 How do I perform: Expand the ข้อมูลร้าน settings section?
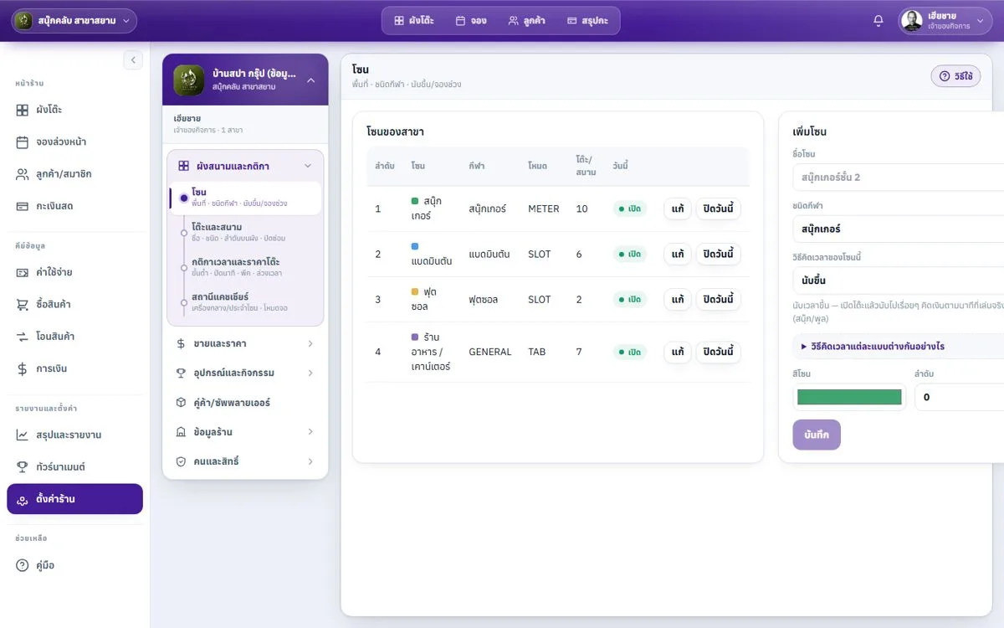[245, 432]
